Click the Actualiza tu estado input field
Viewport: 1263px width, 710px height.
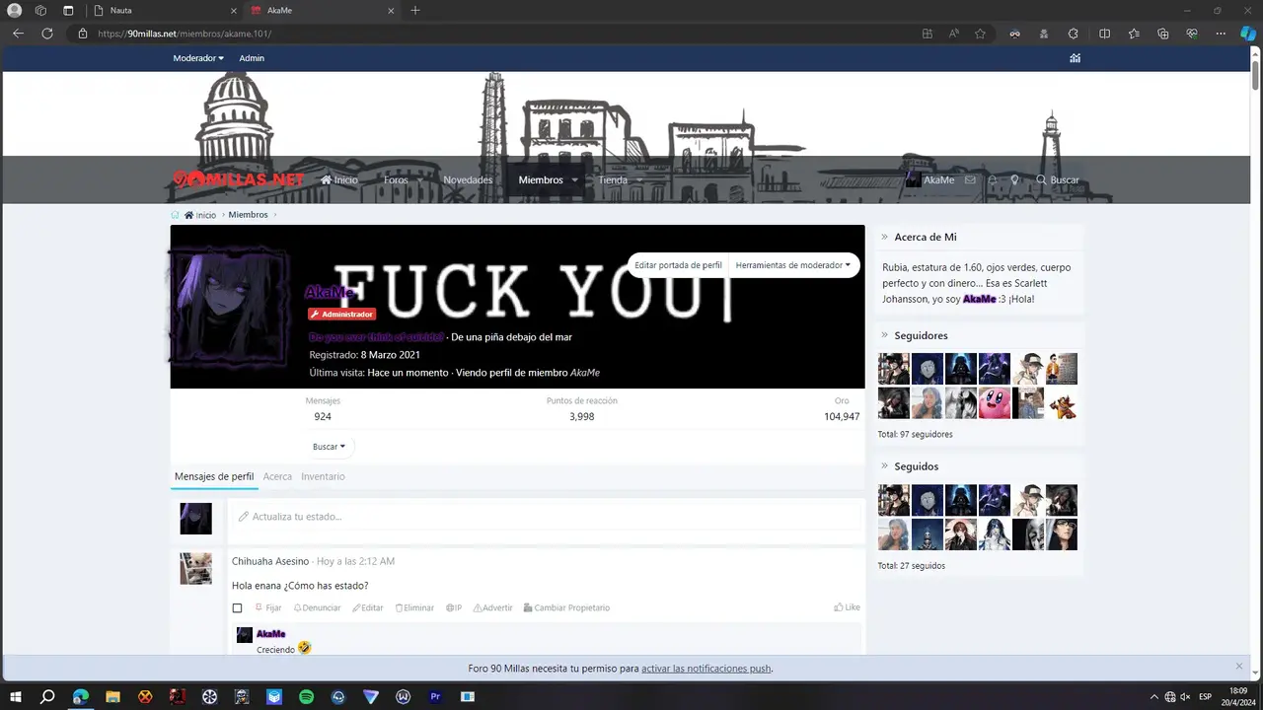546,516
